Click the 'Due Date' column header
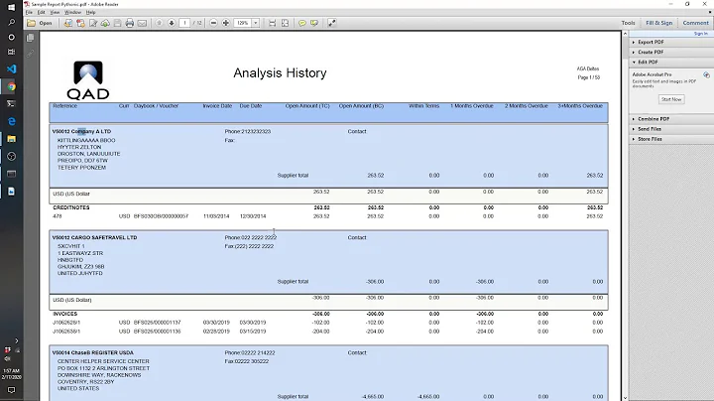 pos(251,106)
